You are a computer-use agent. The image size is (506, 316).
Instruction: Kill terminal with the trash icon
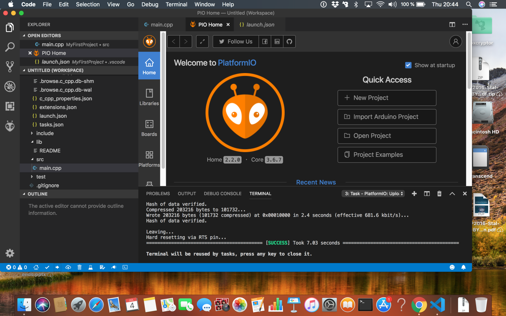(x=439, y=194)
